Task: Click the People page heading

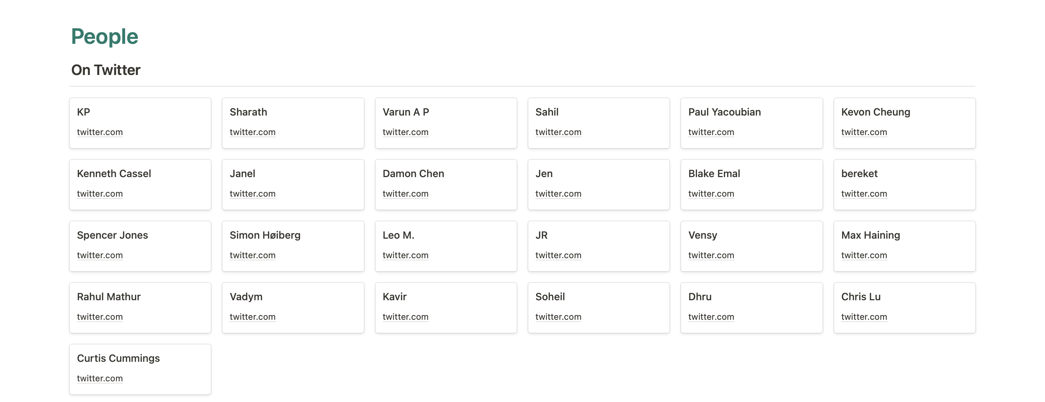Action: (x=104, y=37)
